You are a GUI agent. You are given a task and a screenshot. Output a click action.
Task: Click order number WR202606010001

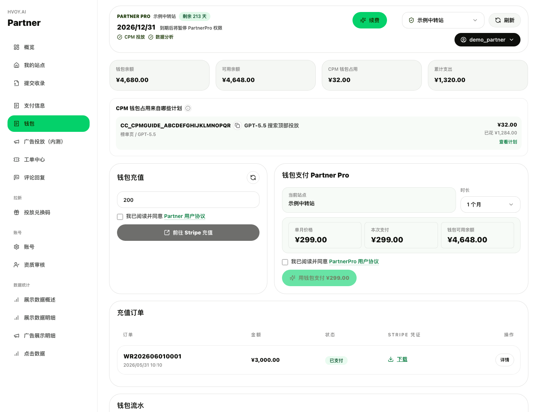(x=152, y=356)
